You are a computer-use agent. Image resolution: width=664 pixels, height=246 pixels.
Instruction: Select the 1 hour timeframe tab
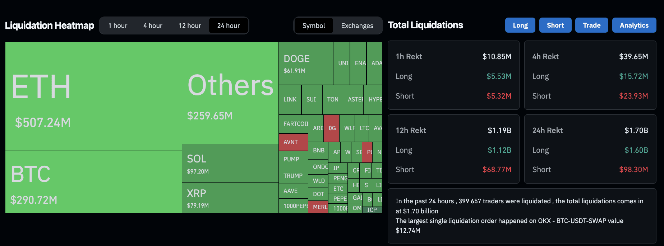coord(118,25)
